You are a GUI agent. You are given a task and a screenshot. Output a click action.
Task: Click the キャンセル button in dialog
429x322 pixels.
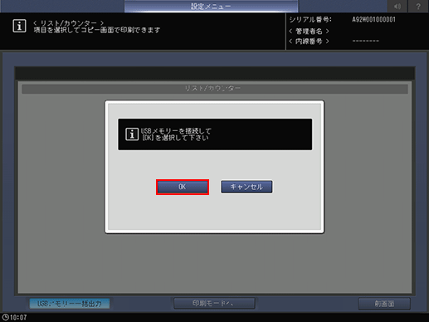[246, 187]
